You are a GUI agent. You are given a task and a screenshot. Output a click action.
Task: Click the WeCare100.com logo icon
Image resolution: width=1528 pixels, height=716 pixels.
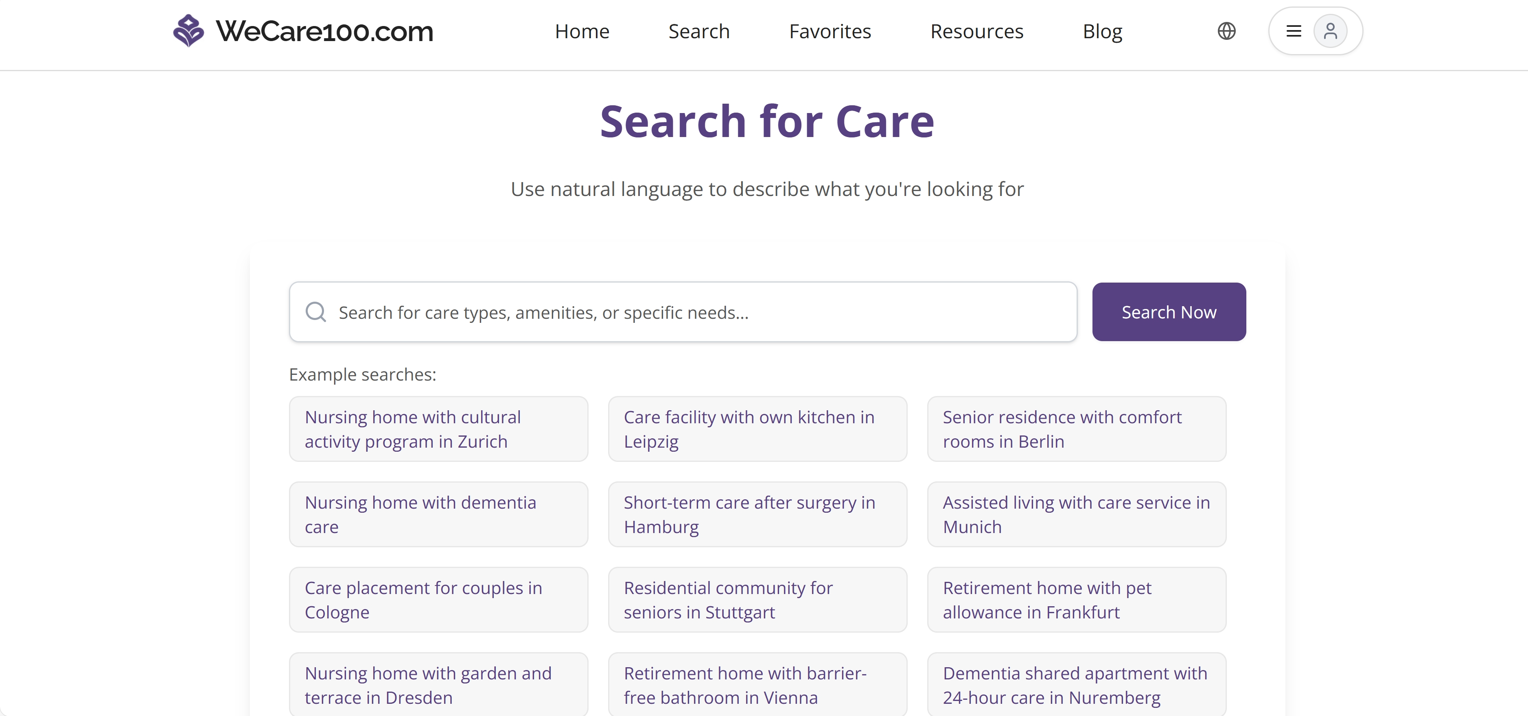pyautogui.click(x=188, y=31)
